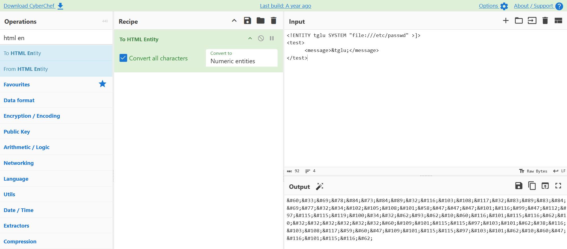Open the magic wand suggestion in Output

[319, 186]
